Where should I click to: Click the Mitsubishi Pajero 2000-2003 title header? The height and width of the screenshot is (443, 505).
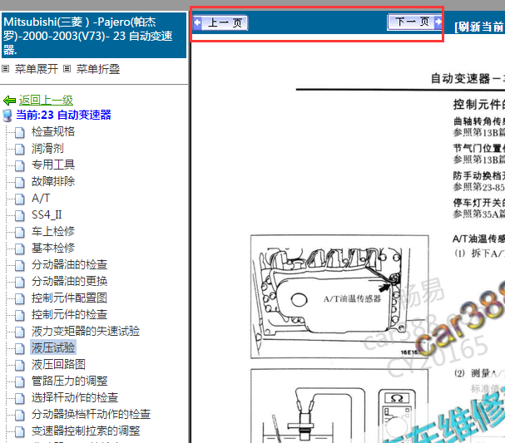[x=94, y=36]
